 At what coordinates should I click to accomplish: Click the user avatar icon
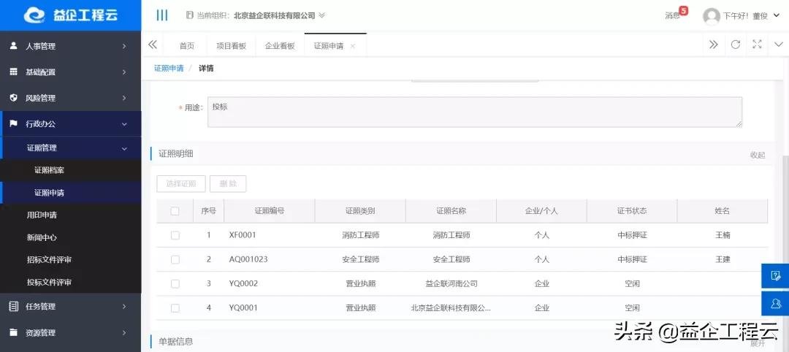[711, 16]
